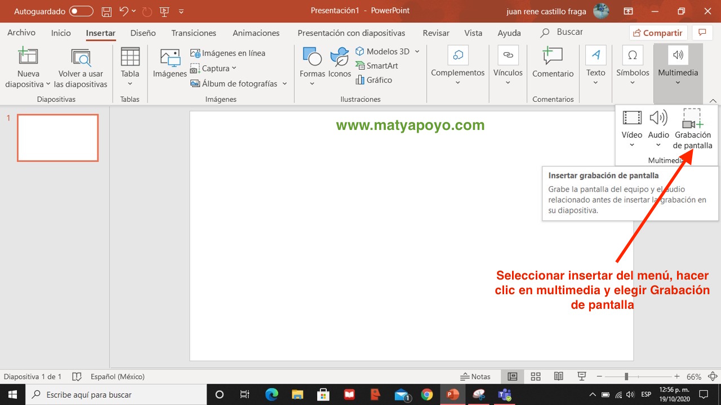The image size is (721, 405).
Task: Start presentation from beginning icon
Action: click(164, 11)
